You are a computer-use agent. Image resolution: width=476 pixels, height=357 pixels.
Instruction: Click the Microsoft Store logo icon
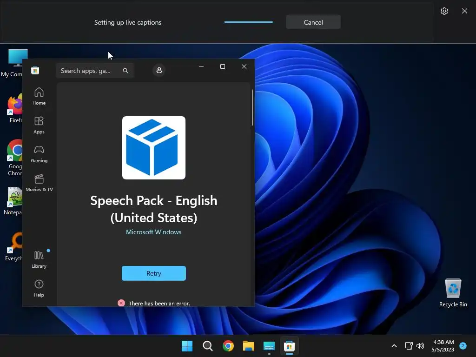pyautogui.click(x=35, y=71)
